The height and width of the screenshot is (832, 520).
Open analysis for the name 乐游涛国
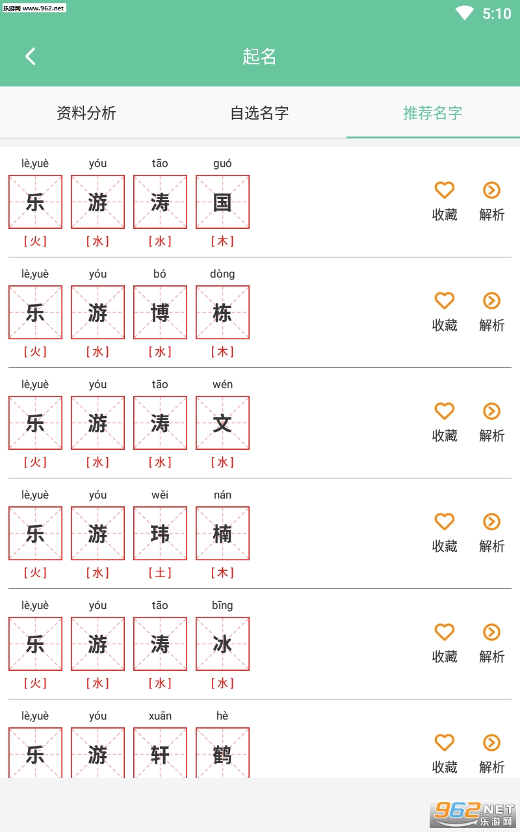[x=491, y=190]
